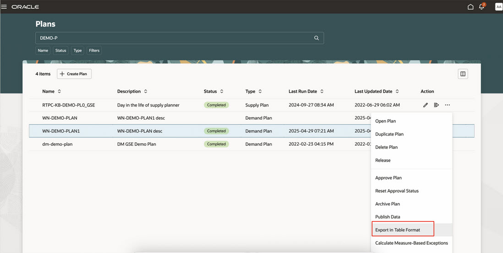Click '2024-09-27 08:34 AM' run date
503x253 pixels.
(311, 105)
